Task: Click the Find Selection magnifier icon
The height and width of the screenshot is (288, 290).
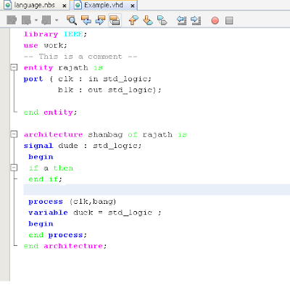Action: pos(72,20)
